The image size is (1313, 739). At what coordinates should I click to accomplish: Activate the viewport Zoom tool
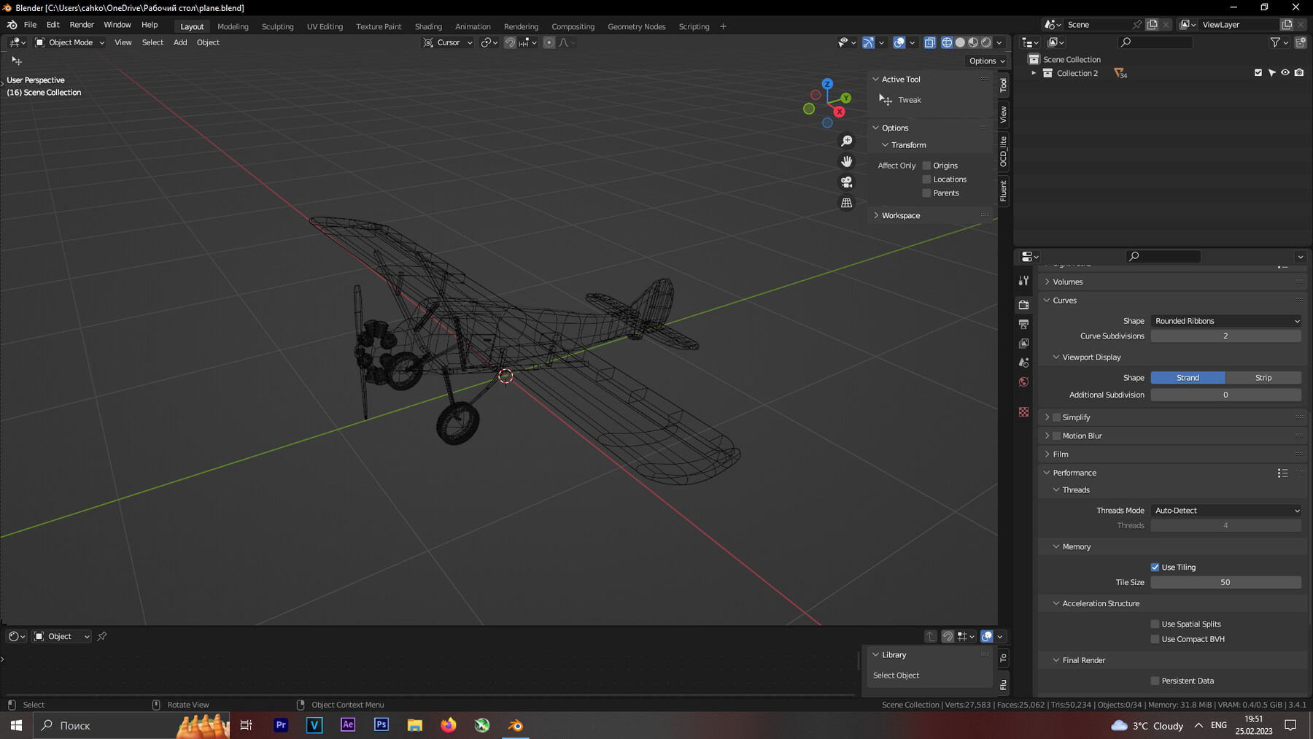tap(846, 139)
